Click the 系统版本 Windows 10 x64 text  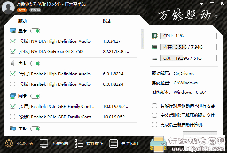(x=190, y=92)
